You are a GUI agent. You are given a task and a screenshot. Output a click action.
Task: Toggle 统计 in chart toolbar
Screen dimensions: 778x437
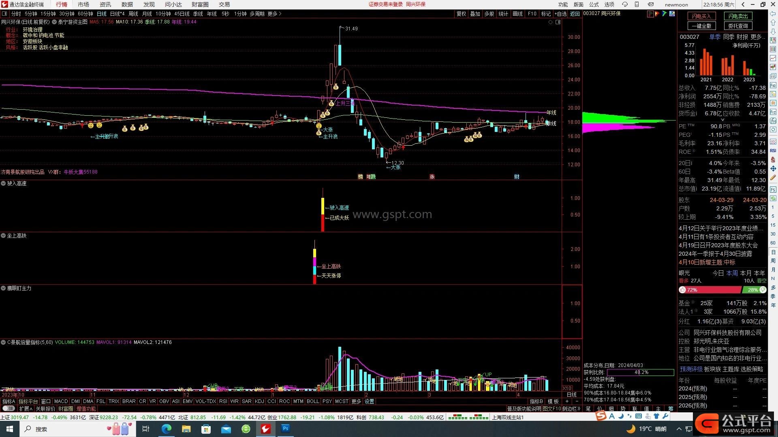[503, 14]
